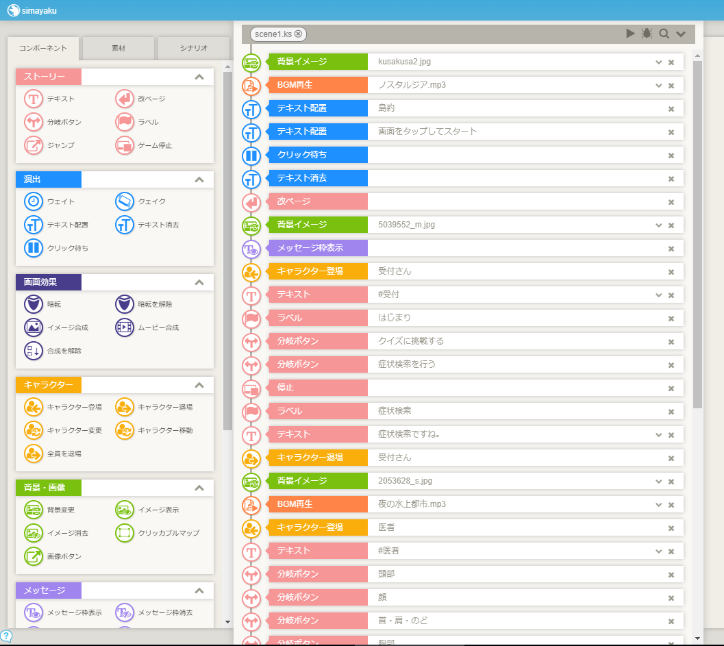The width and height of the screenshot is (724, 646).
Task: Collapse the 画面効果 section
Action: [x=199, y=283]
